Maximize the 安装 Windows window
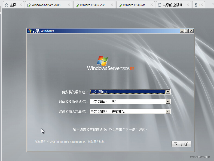The width and height of the screenshot is (214, 161). (x=186, y=31)
